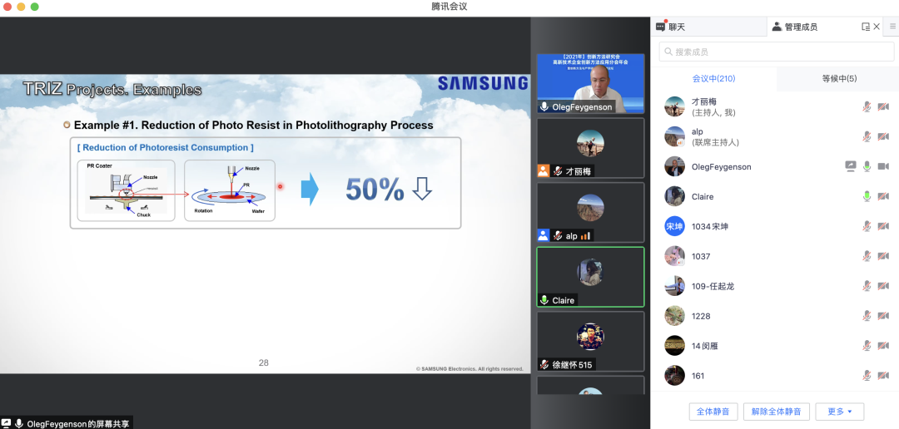Toggle microphone for alp in member list
The height and width of the screenshot is (429, 899).
pyautogui.click(x=867, y=136)
